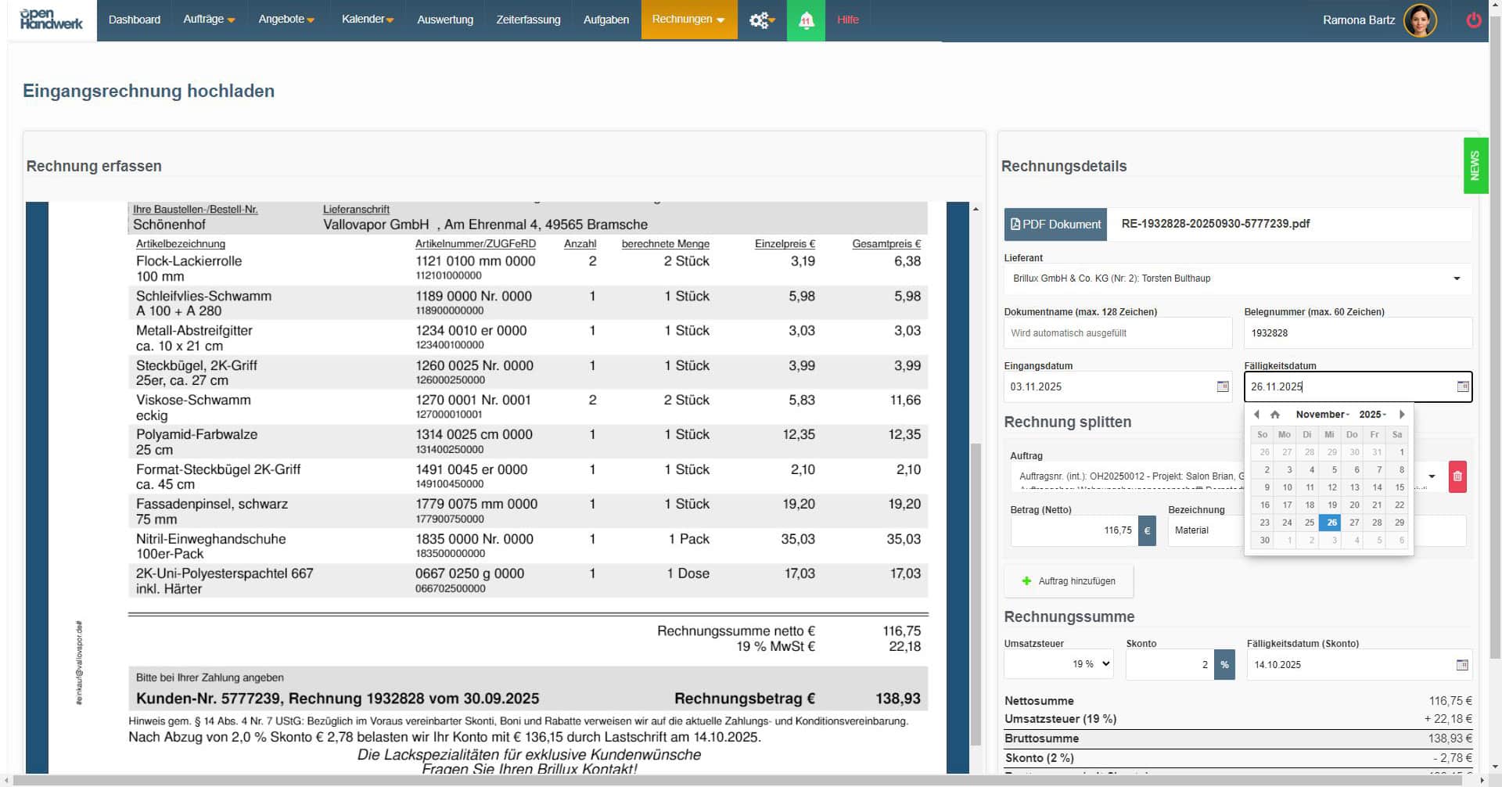Jump to today using datepicker home icon
Viewport: 1502px width, 787px height.
click(1275, 415)
